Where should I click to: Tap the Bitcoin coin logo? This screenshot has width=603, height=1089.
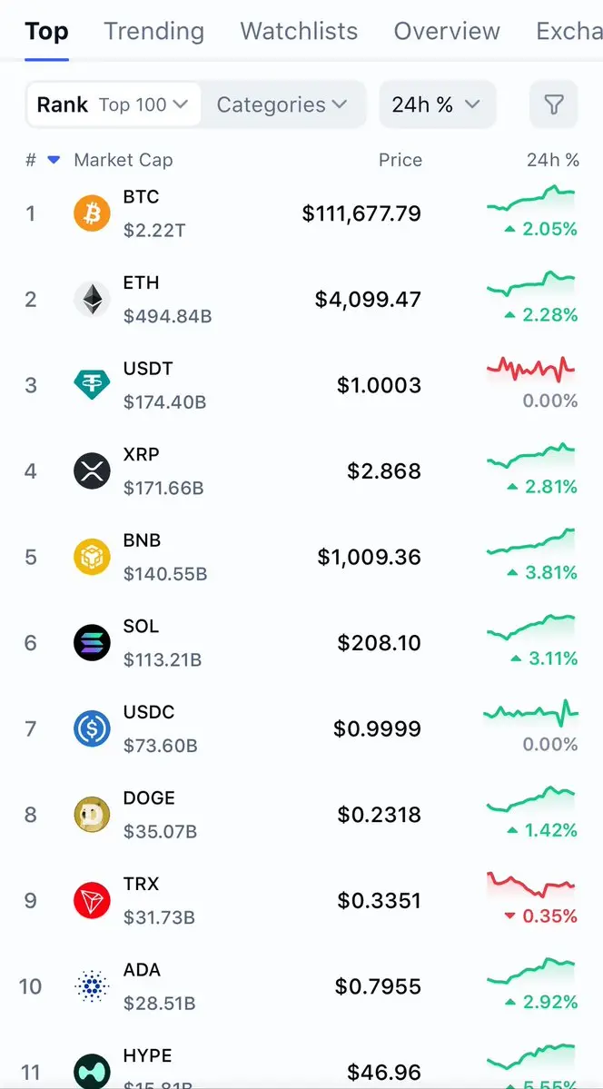92,213
